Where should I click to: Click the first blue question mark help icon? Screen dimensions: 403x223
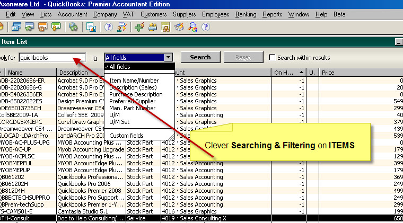click(109, 27)
